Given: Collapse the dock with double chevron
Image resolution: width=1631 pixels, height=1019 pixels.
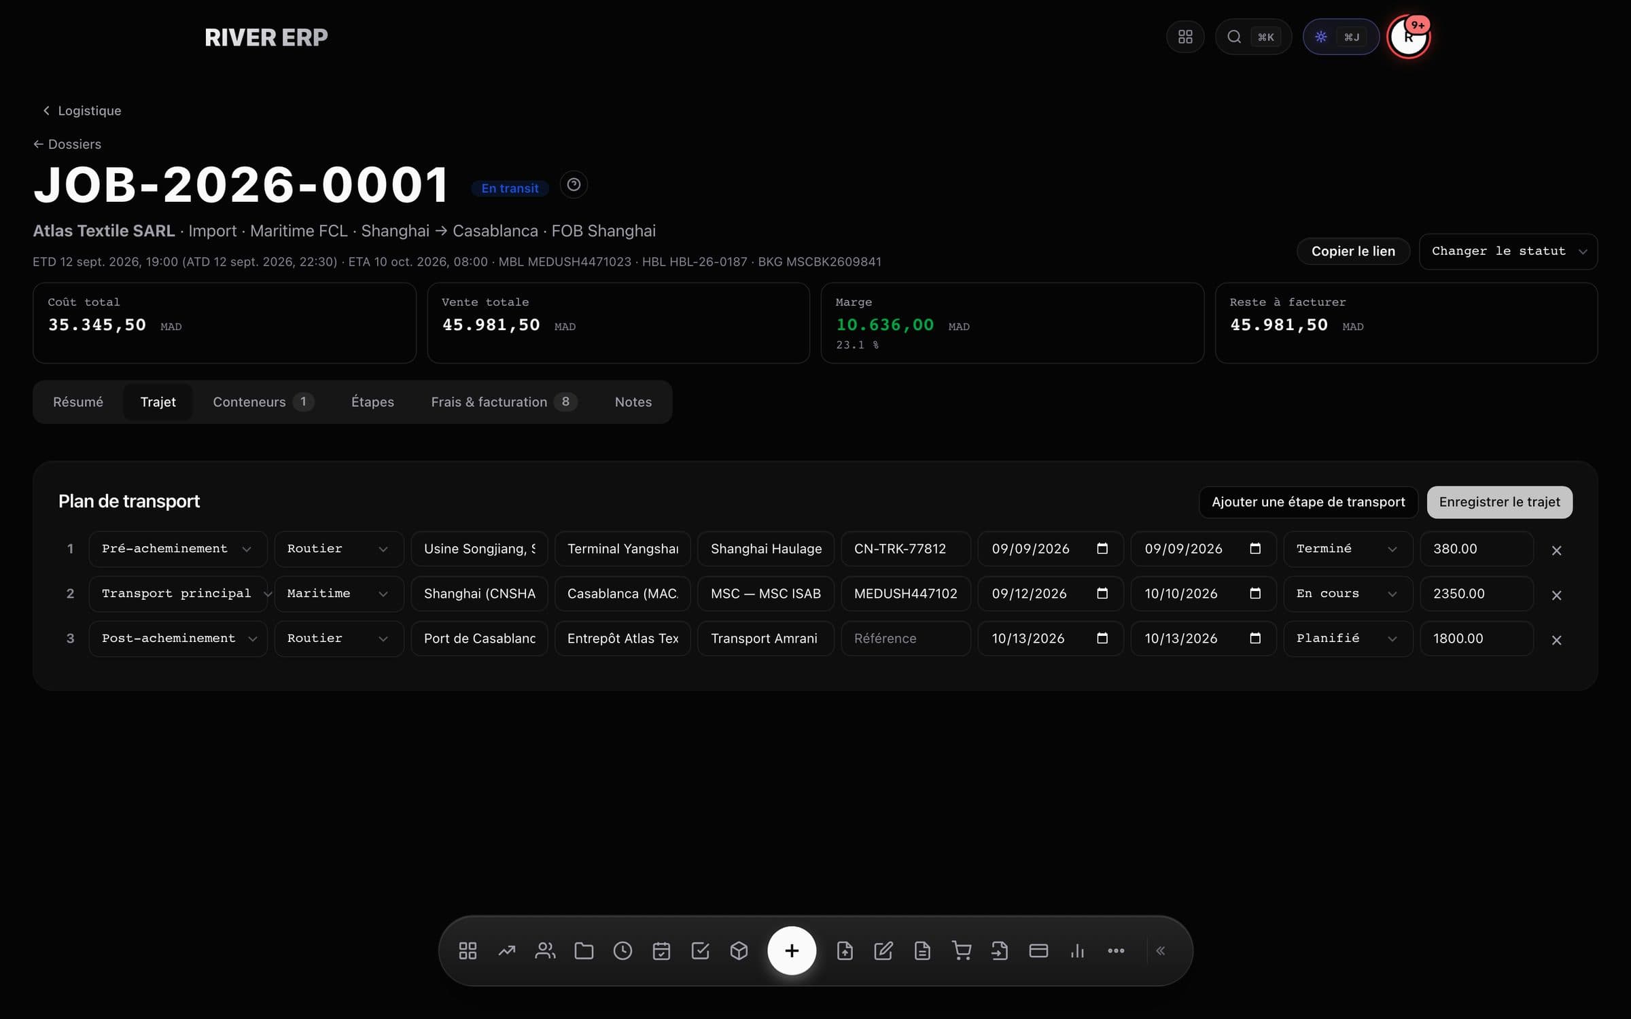Looking at the screenshot, I should [x=1161, y=950].
